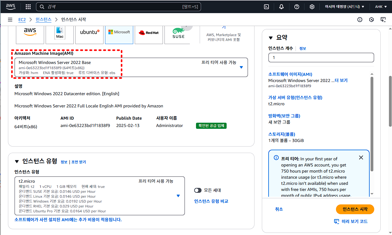Collapse the 요약 summary panel
This screenshot has width=392, height=235.
(x=270, y=38)
